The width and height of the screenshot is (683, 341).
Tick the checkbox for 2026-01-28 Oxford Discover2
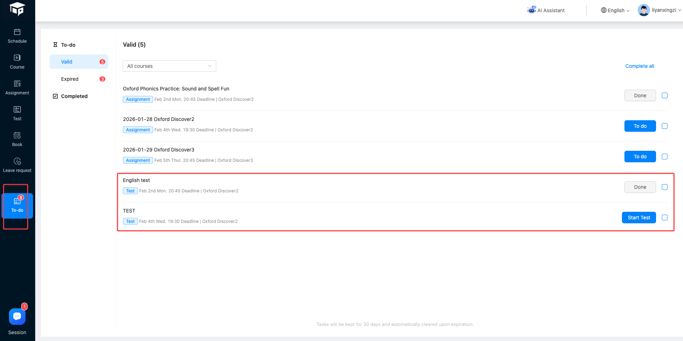[x=665, y=126]
